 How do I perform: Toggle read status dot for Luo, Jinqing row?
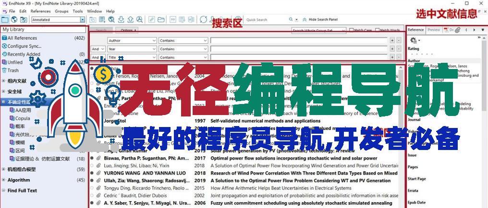click(x=92, y=166)
